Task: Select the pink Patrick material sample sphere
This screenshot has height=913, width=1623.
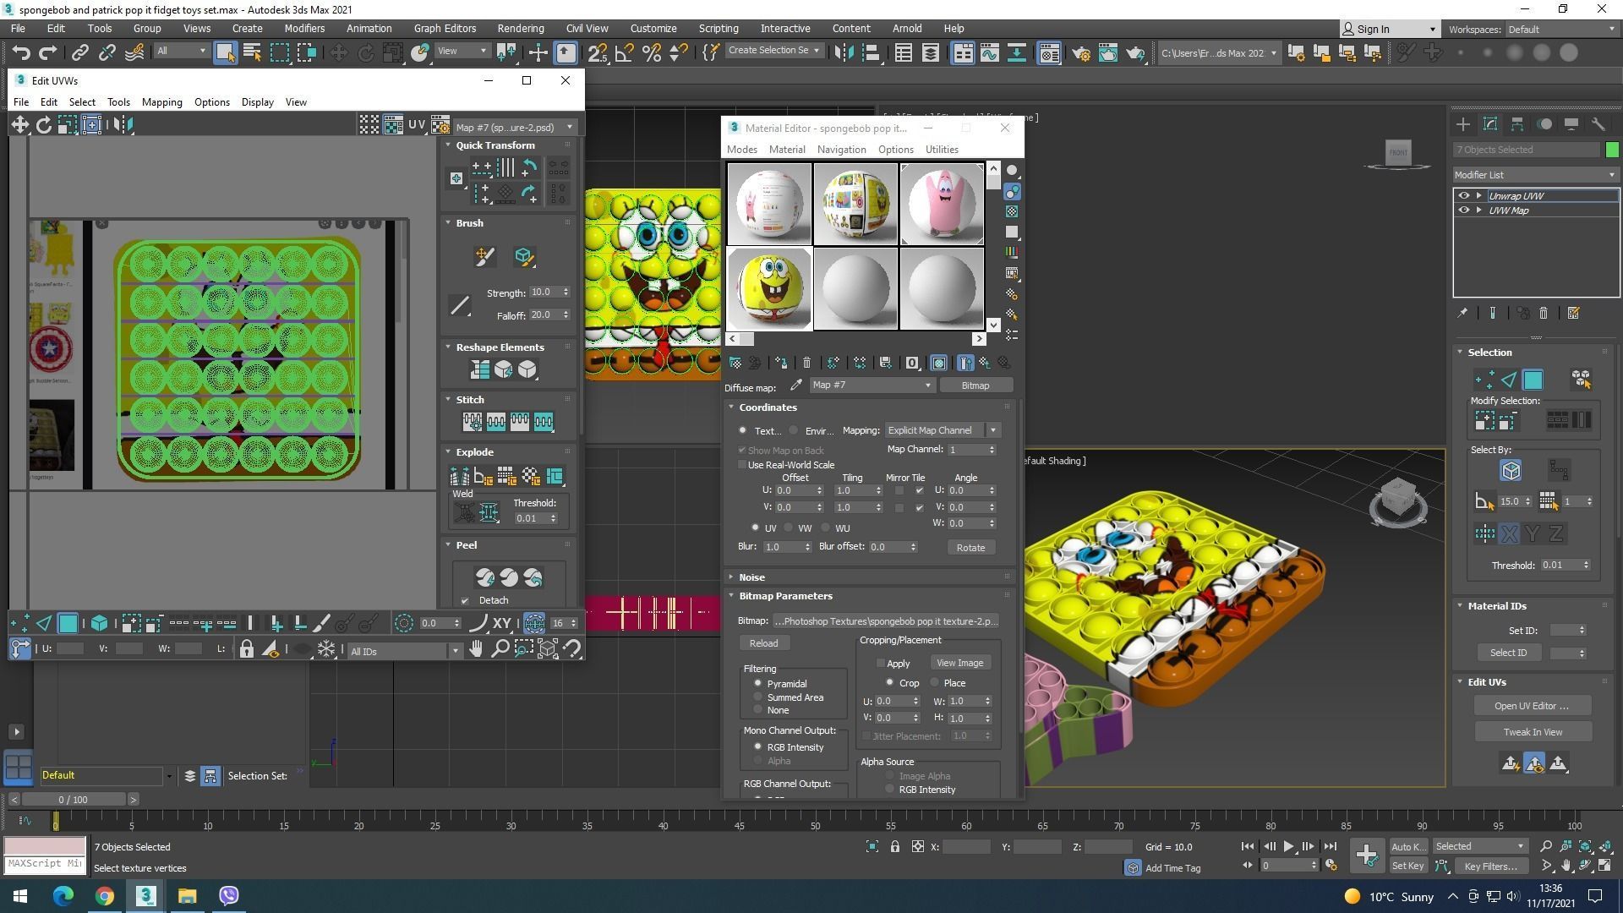Action: tap(941, 204)
